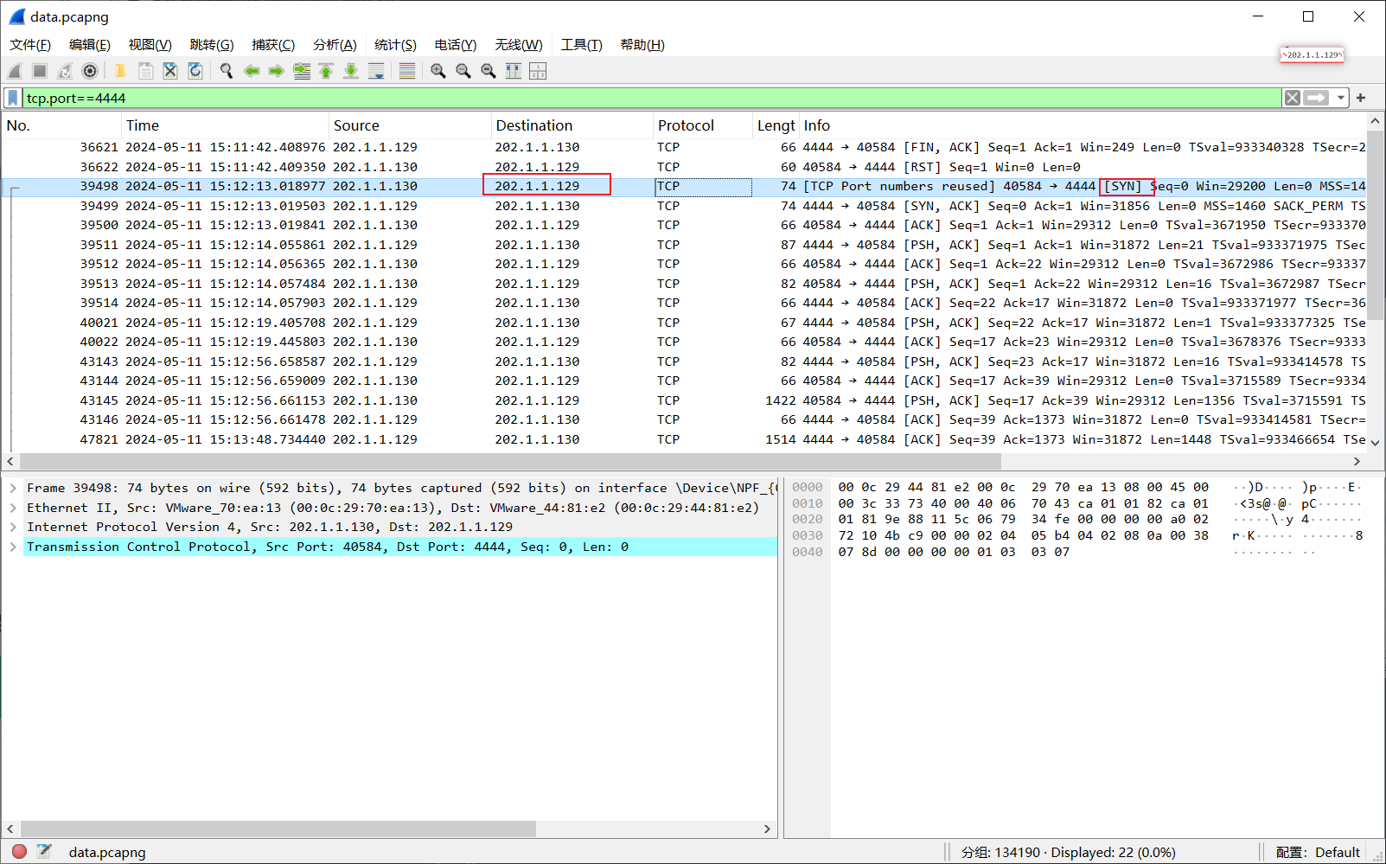The image size is (1386, 864).
Task: Sort packets by Time column
Action: [x=225, y=125]
